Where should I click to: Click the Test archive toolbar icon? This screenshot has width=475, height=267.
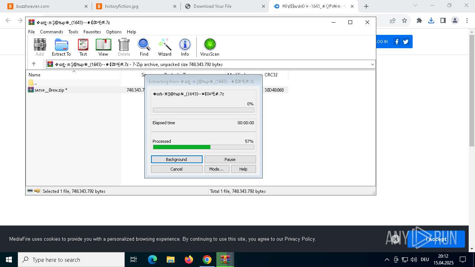click(x=83, y=47)
